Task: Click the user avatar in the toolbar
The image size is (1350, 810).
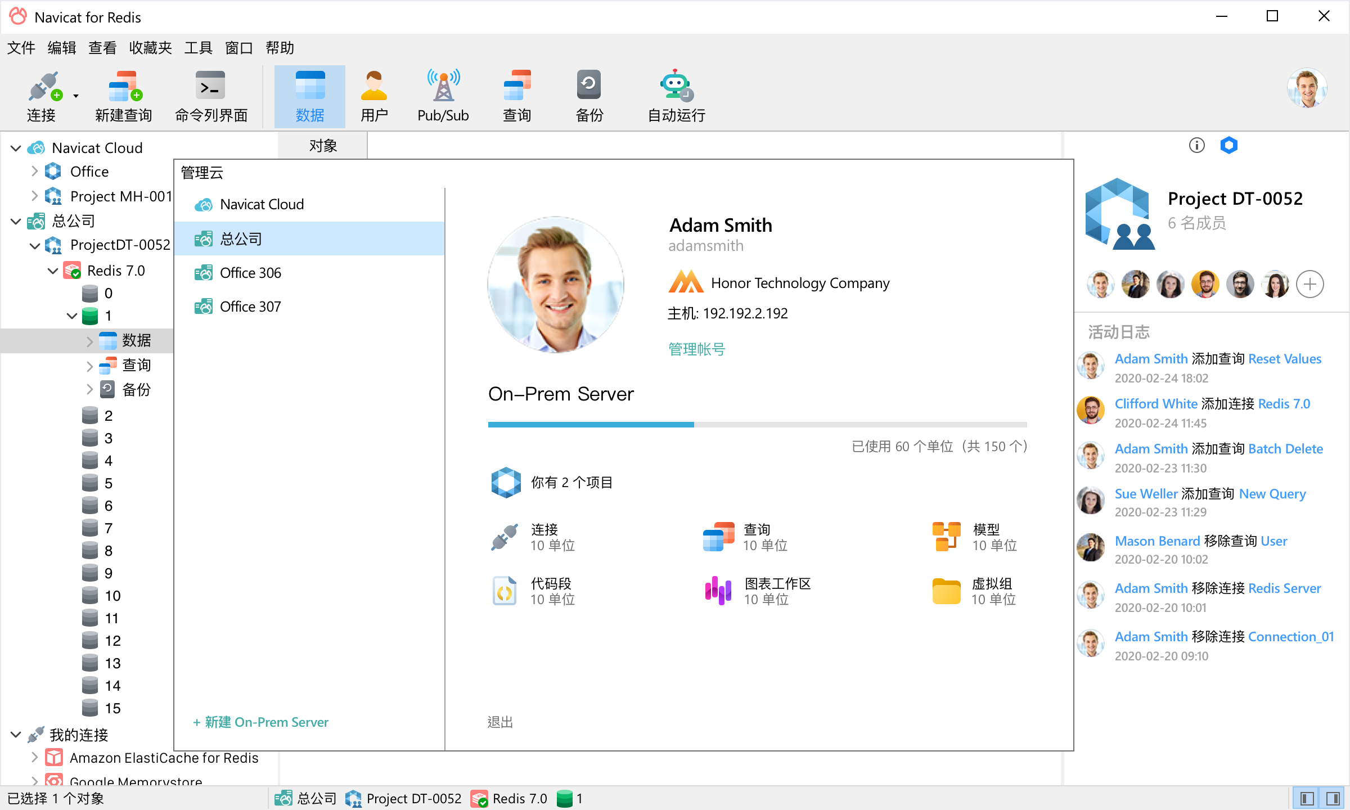Action: tap(1307, 88)
